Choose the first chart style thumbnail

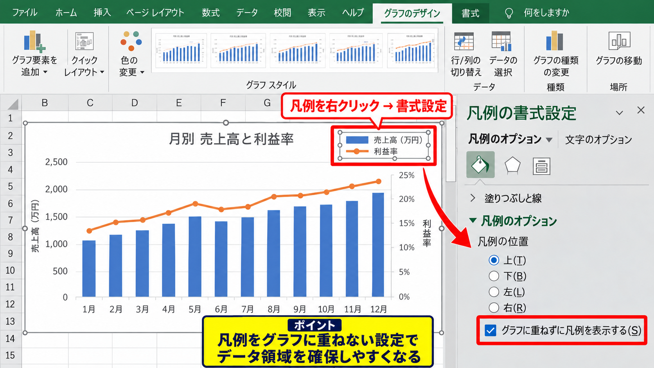pos(181,50)
